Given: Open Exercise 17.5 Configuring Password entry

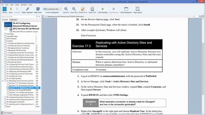Looking at the screenshot, I should coord(22,92).
